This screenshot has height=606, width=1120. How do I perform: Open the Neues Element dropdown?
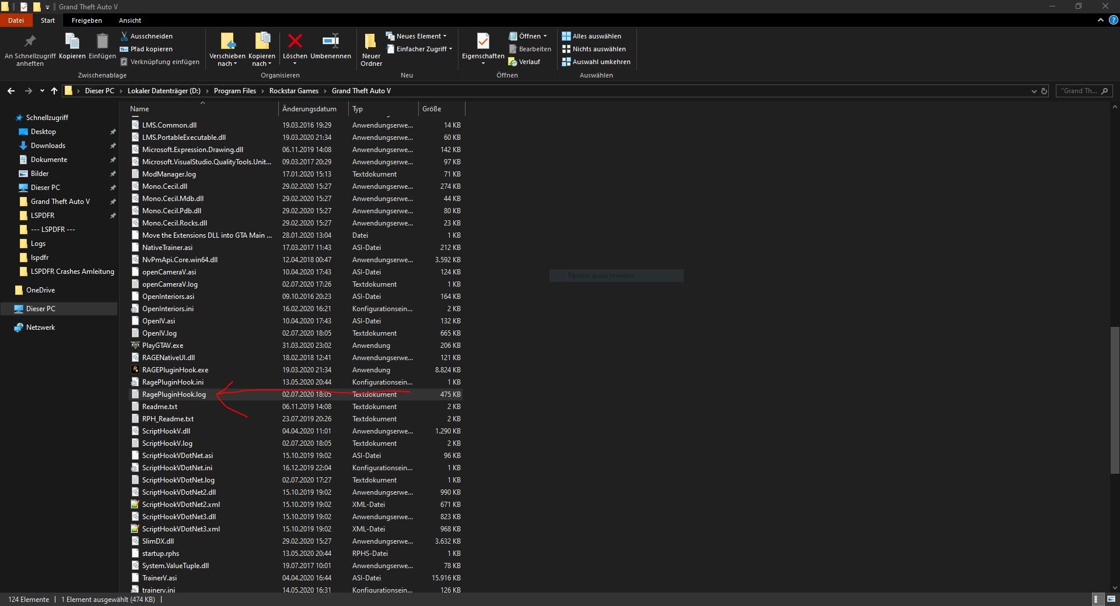click(x=416, y=36)
